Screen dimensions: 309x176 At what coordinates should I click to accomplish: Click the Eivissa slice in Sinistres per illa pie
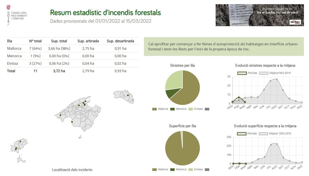173,80
